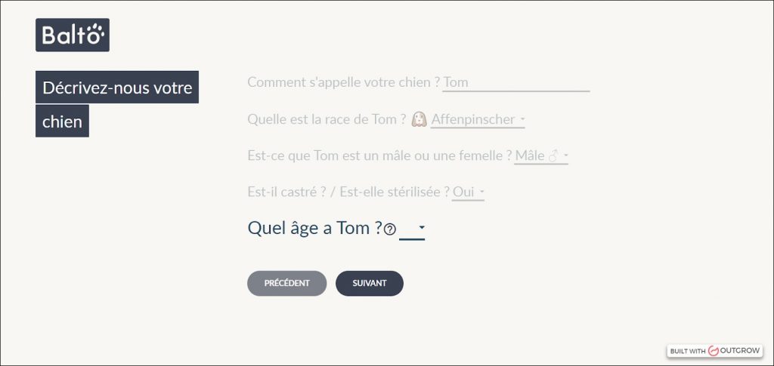Open the Affenpinscher breed dropdown
This screenshot has width=774, height=366.
(x=478, y=119)
